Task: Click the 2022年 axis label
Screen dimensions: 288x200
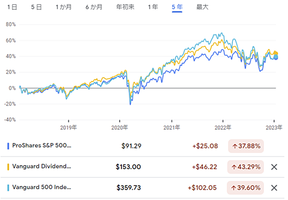Action: point(223,127)
